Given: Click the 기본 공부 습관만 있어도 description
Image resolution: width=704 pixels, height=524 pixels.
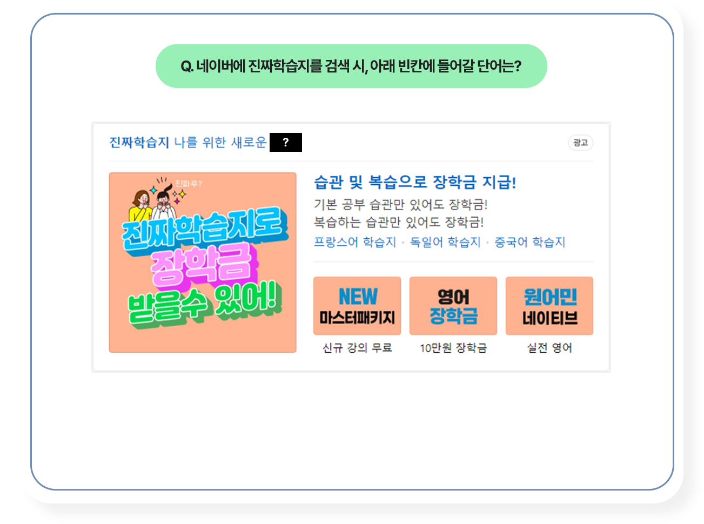Looking at the screenshot, I should click(x=401, y=205).
